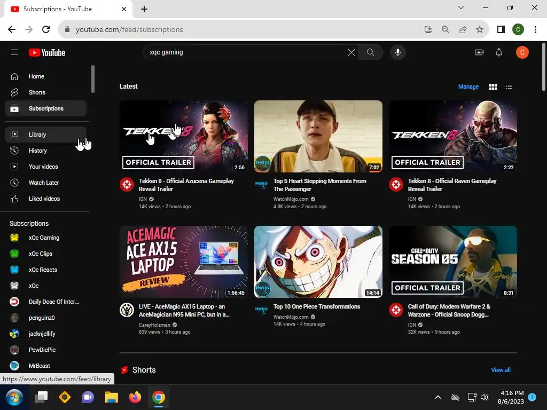
Task: Bookmark this page with star icon
Action: [480, 30]
